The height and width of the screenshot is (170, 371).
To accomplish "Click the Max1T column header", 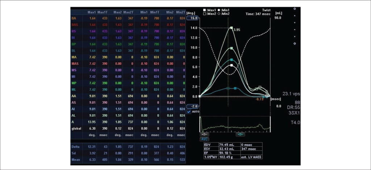I will click(103, 12).
